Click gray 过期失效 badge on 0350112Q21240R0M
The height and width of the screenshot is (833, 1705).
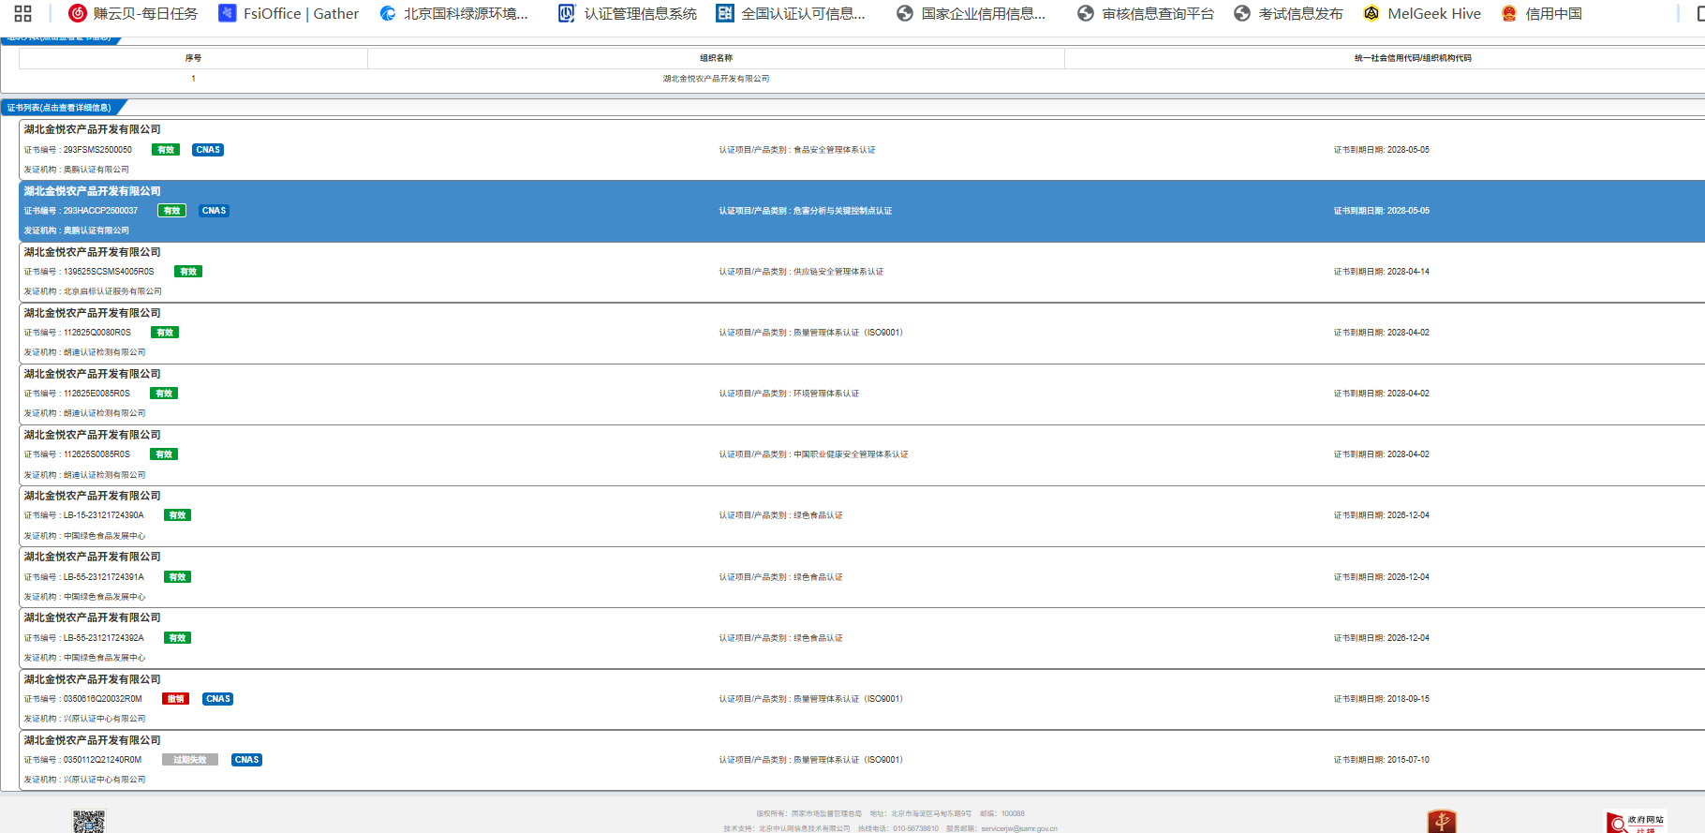pos(190,760)
